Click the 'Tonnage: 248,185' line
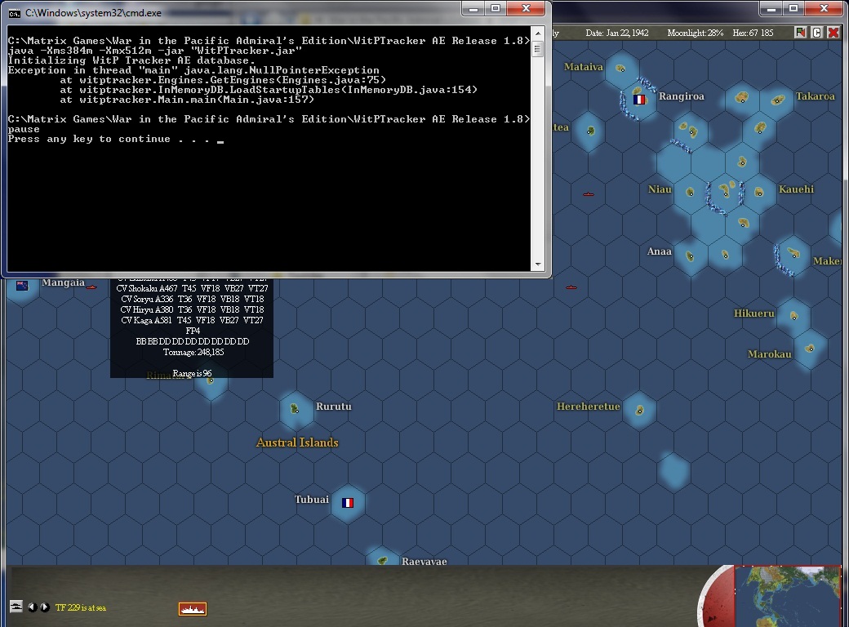The width and height of the screenshot is (849, 627). (x=193, y=352)
